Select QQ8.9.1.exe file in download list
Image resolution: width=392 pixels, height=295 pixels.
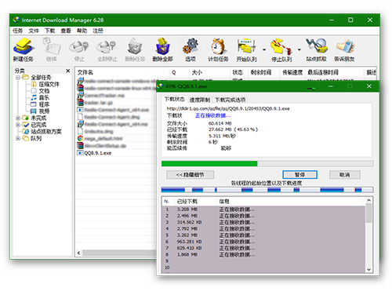(x=94, y=153)
